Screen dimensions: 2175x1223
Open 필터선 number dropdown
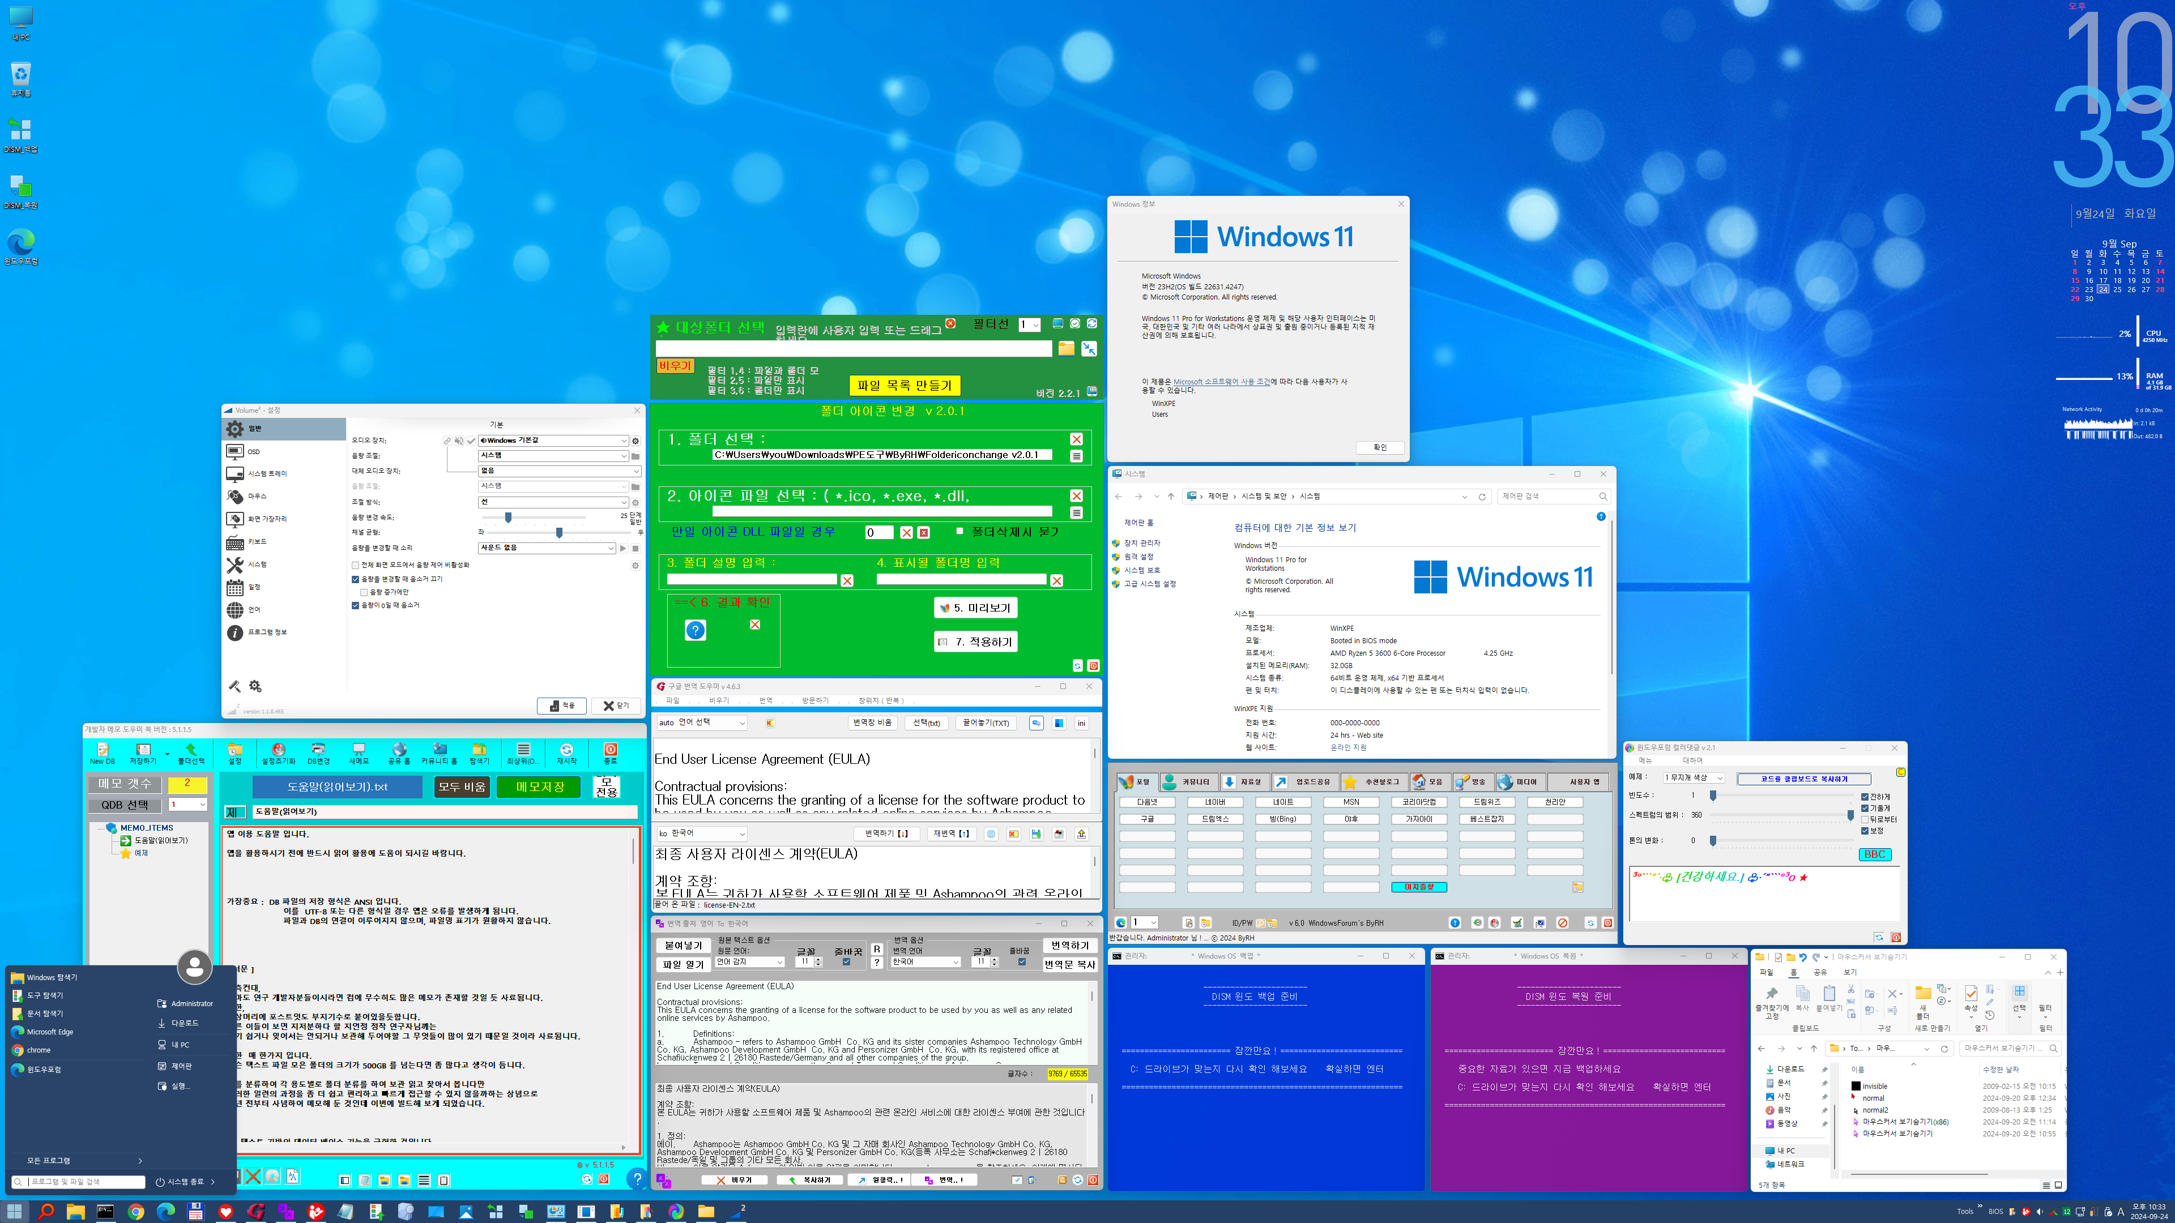click(1029, 325)
